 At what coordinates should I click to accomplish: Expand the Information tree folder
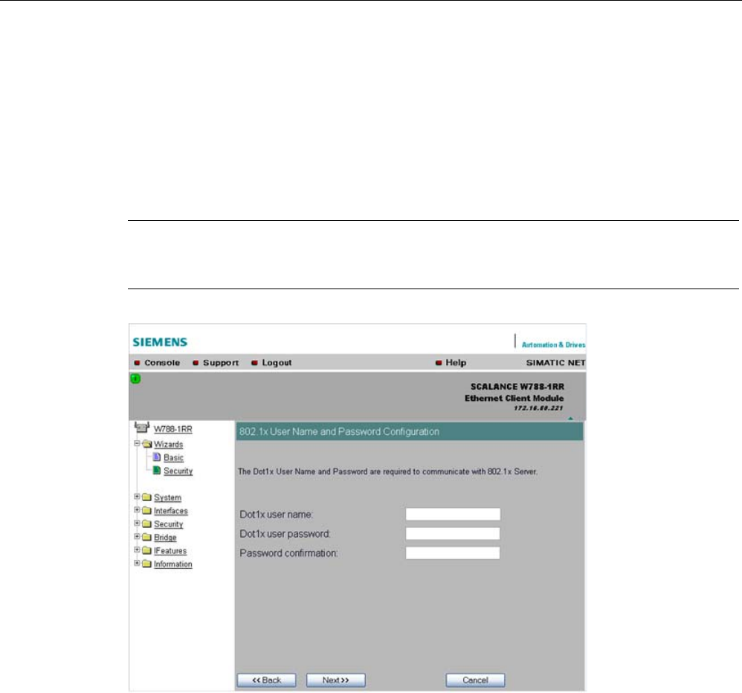pyautogui.click(x=137, y=563)
